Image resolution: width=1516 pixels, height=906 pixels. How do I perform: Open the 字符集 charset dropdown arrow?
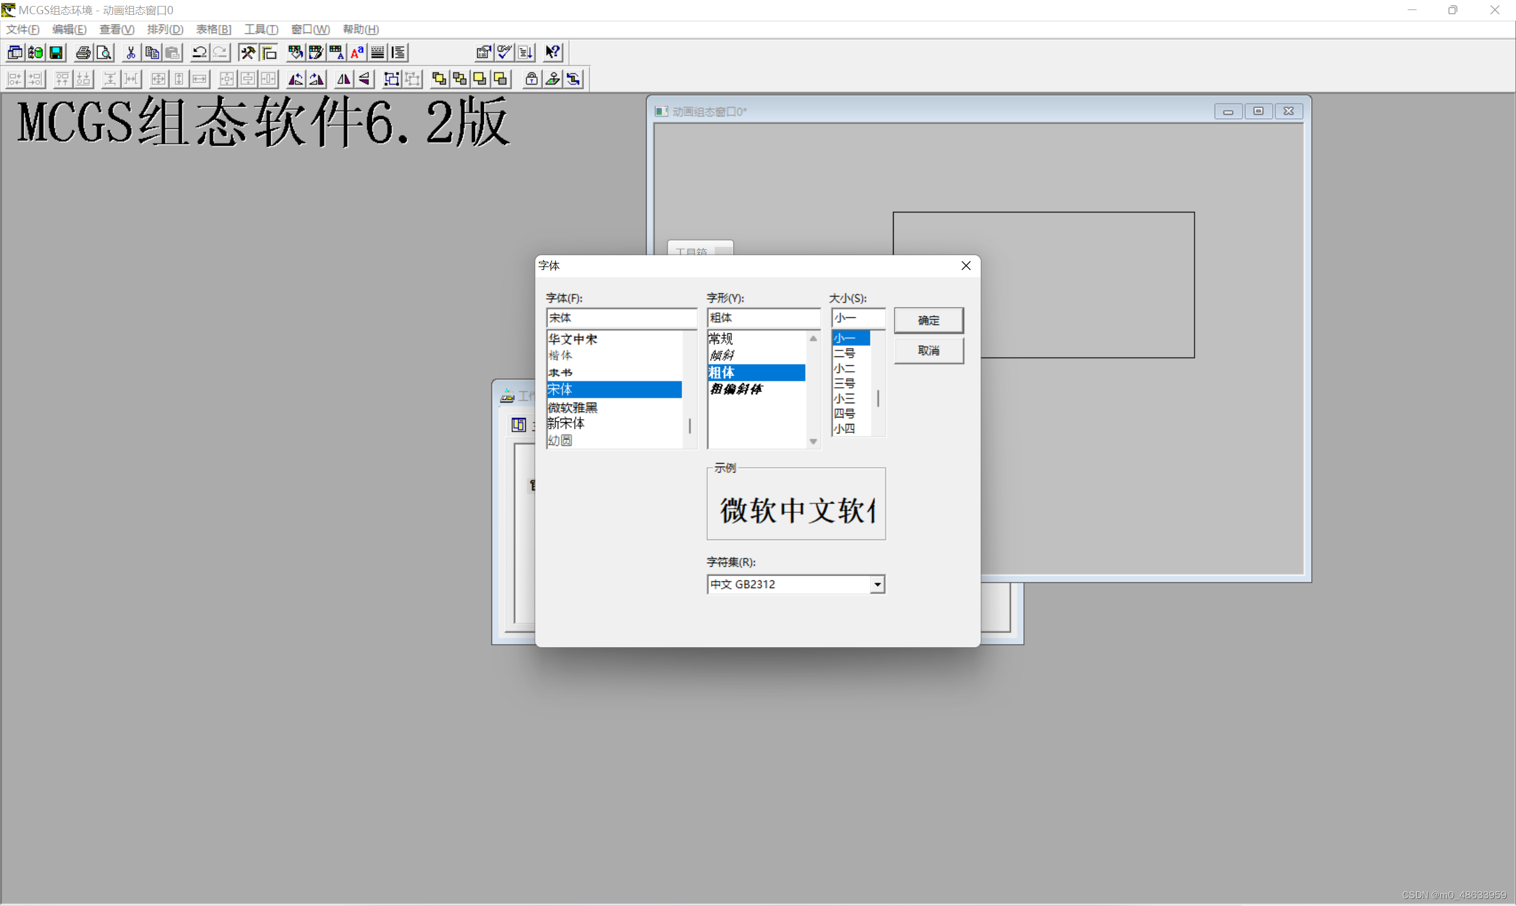pyautogui.click(x=877, y=584)
